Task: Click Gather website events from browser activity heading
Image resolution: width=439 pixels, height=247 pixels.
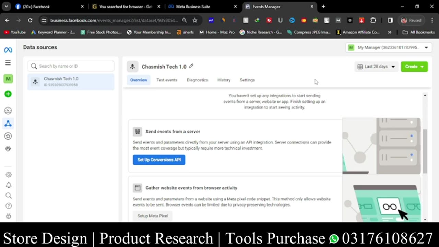Action: click(x=191, y=188)
